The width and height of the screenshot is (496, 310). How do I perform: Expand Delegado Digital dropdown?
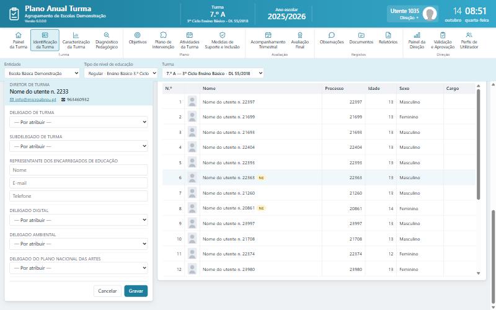[x=79, y=220]
